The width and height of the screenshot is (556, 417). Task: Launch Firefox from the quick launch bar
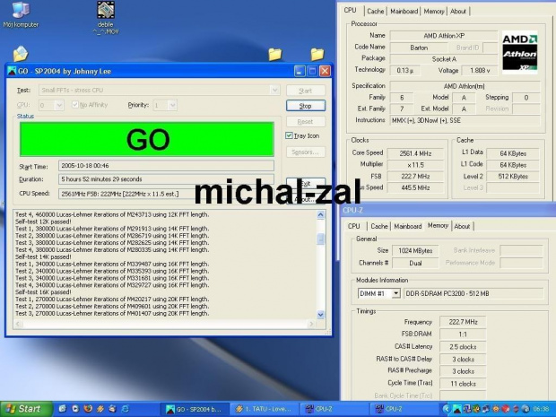coord(88,409)
